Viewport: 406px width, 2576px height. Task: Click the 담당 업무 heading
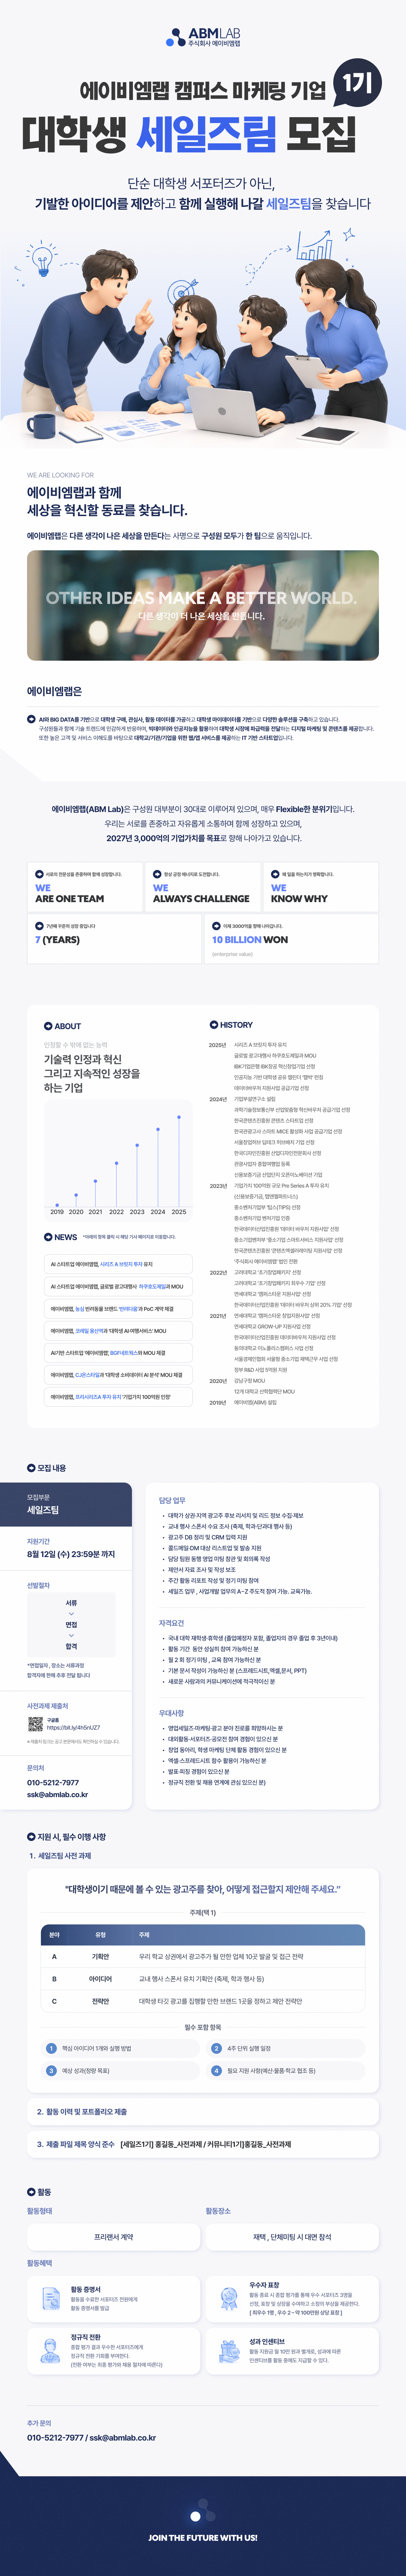(172, 1500)
